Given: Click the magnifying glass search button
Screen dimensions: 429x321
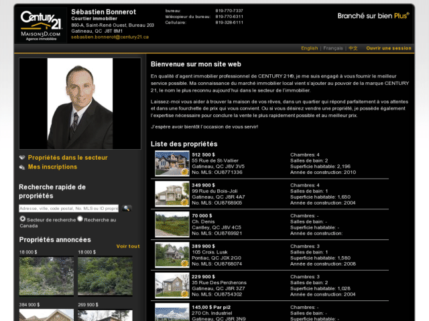Looking at the screenshot, I should tap(127, 208).
